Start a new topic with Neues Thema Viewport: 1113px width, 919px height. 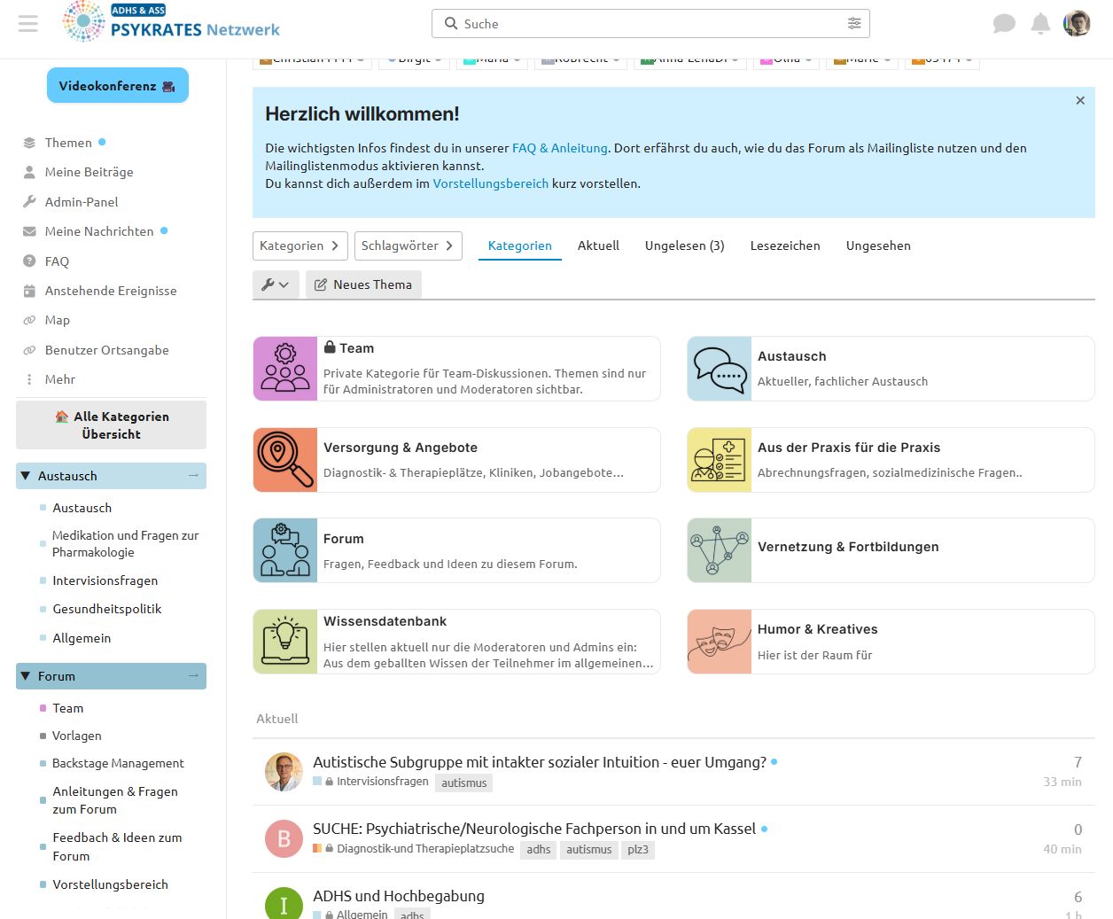(x=363, y=284)
